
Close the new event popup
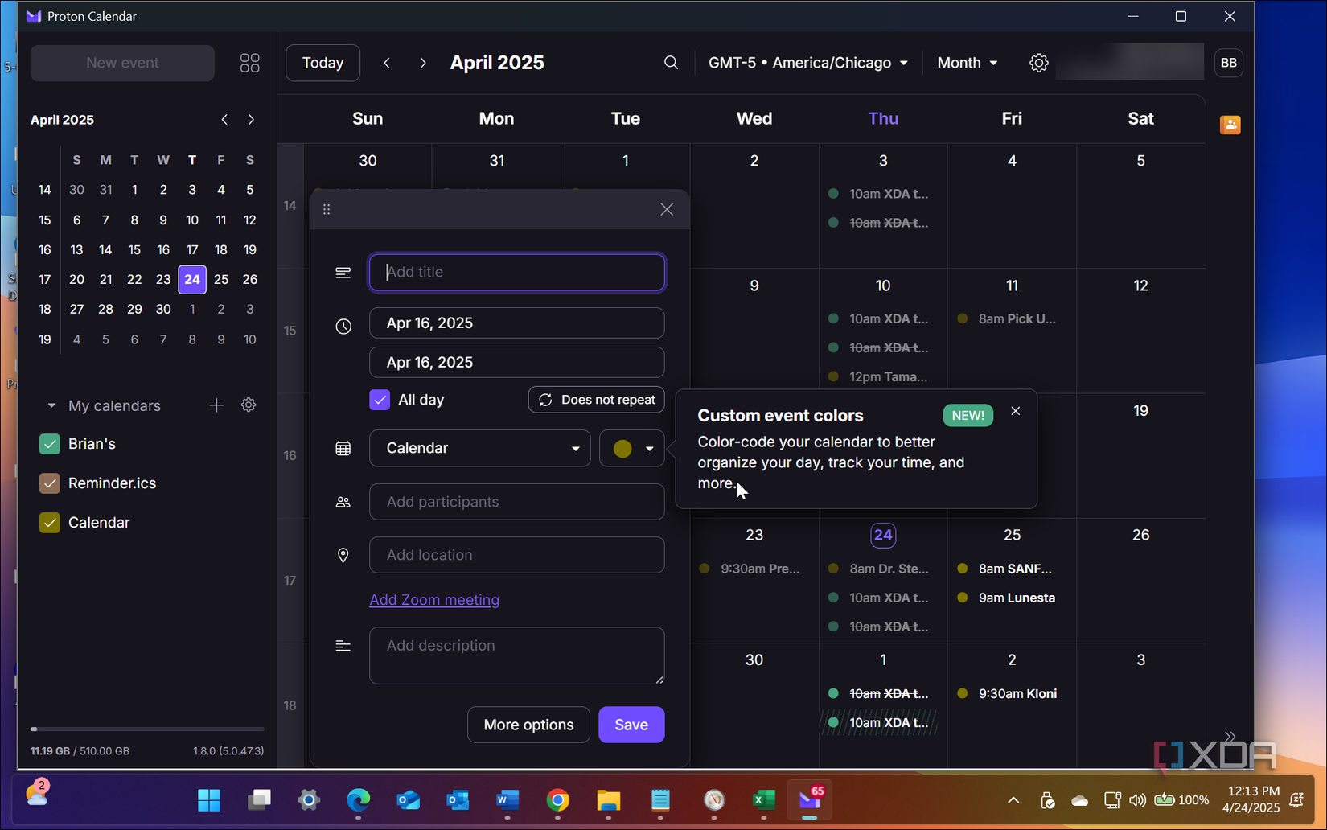pyautogui.click(x=667, y=209)
